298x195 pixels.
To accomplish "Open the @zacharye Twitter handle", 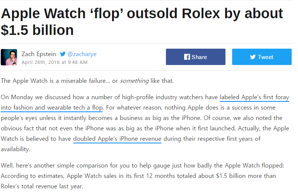I will [82, 54].
